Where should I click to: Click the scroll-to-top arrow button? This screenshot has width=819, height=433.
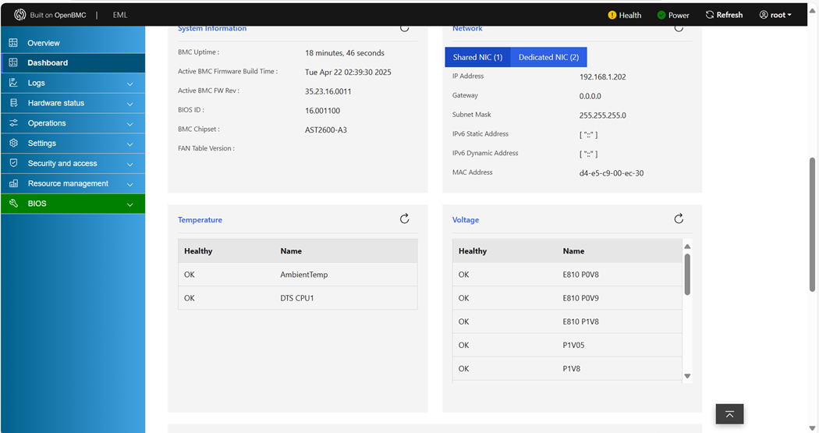pos(729,414)
